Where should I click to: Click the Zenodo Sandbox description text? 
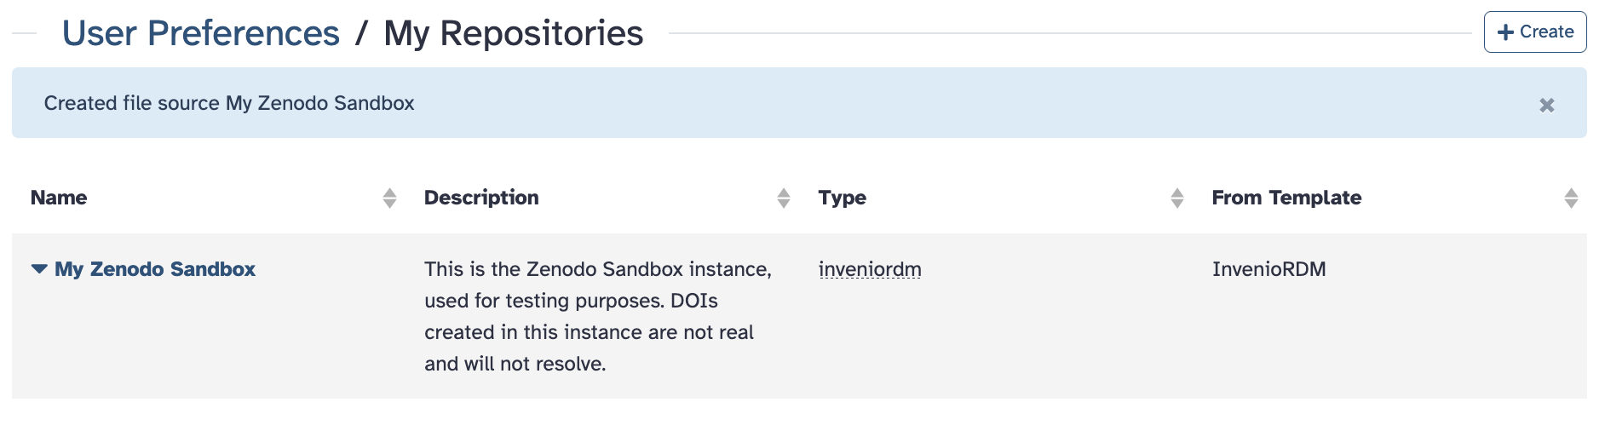[x=597, y=316]
